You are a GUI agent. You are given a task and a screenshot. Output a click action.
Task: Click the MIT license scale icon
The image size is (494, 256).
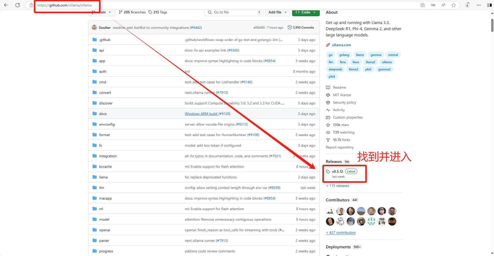[x=328, y=95]
